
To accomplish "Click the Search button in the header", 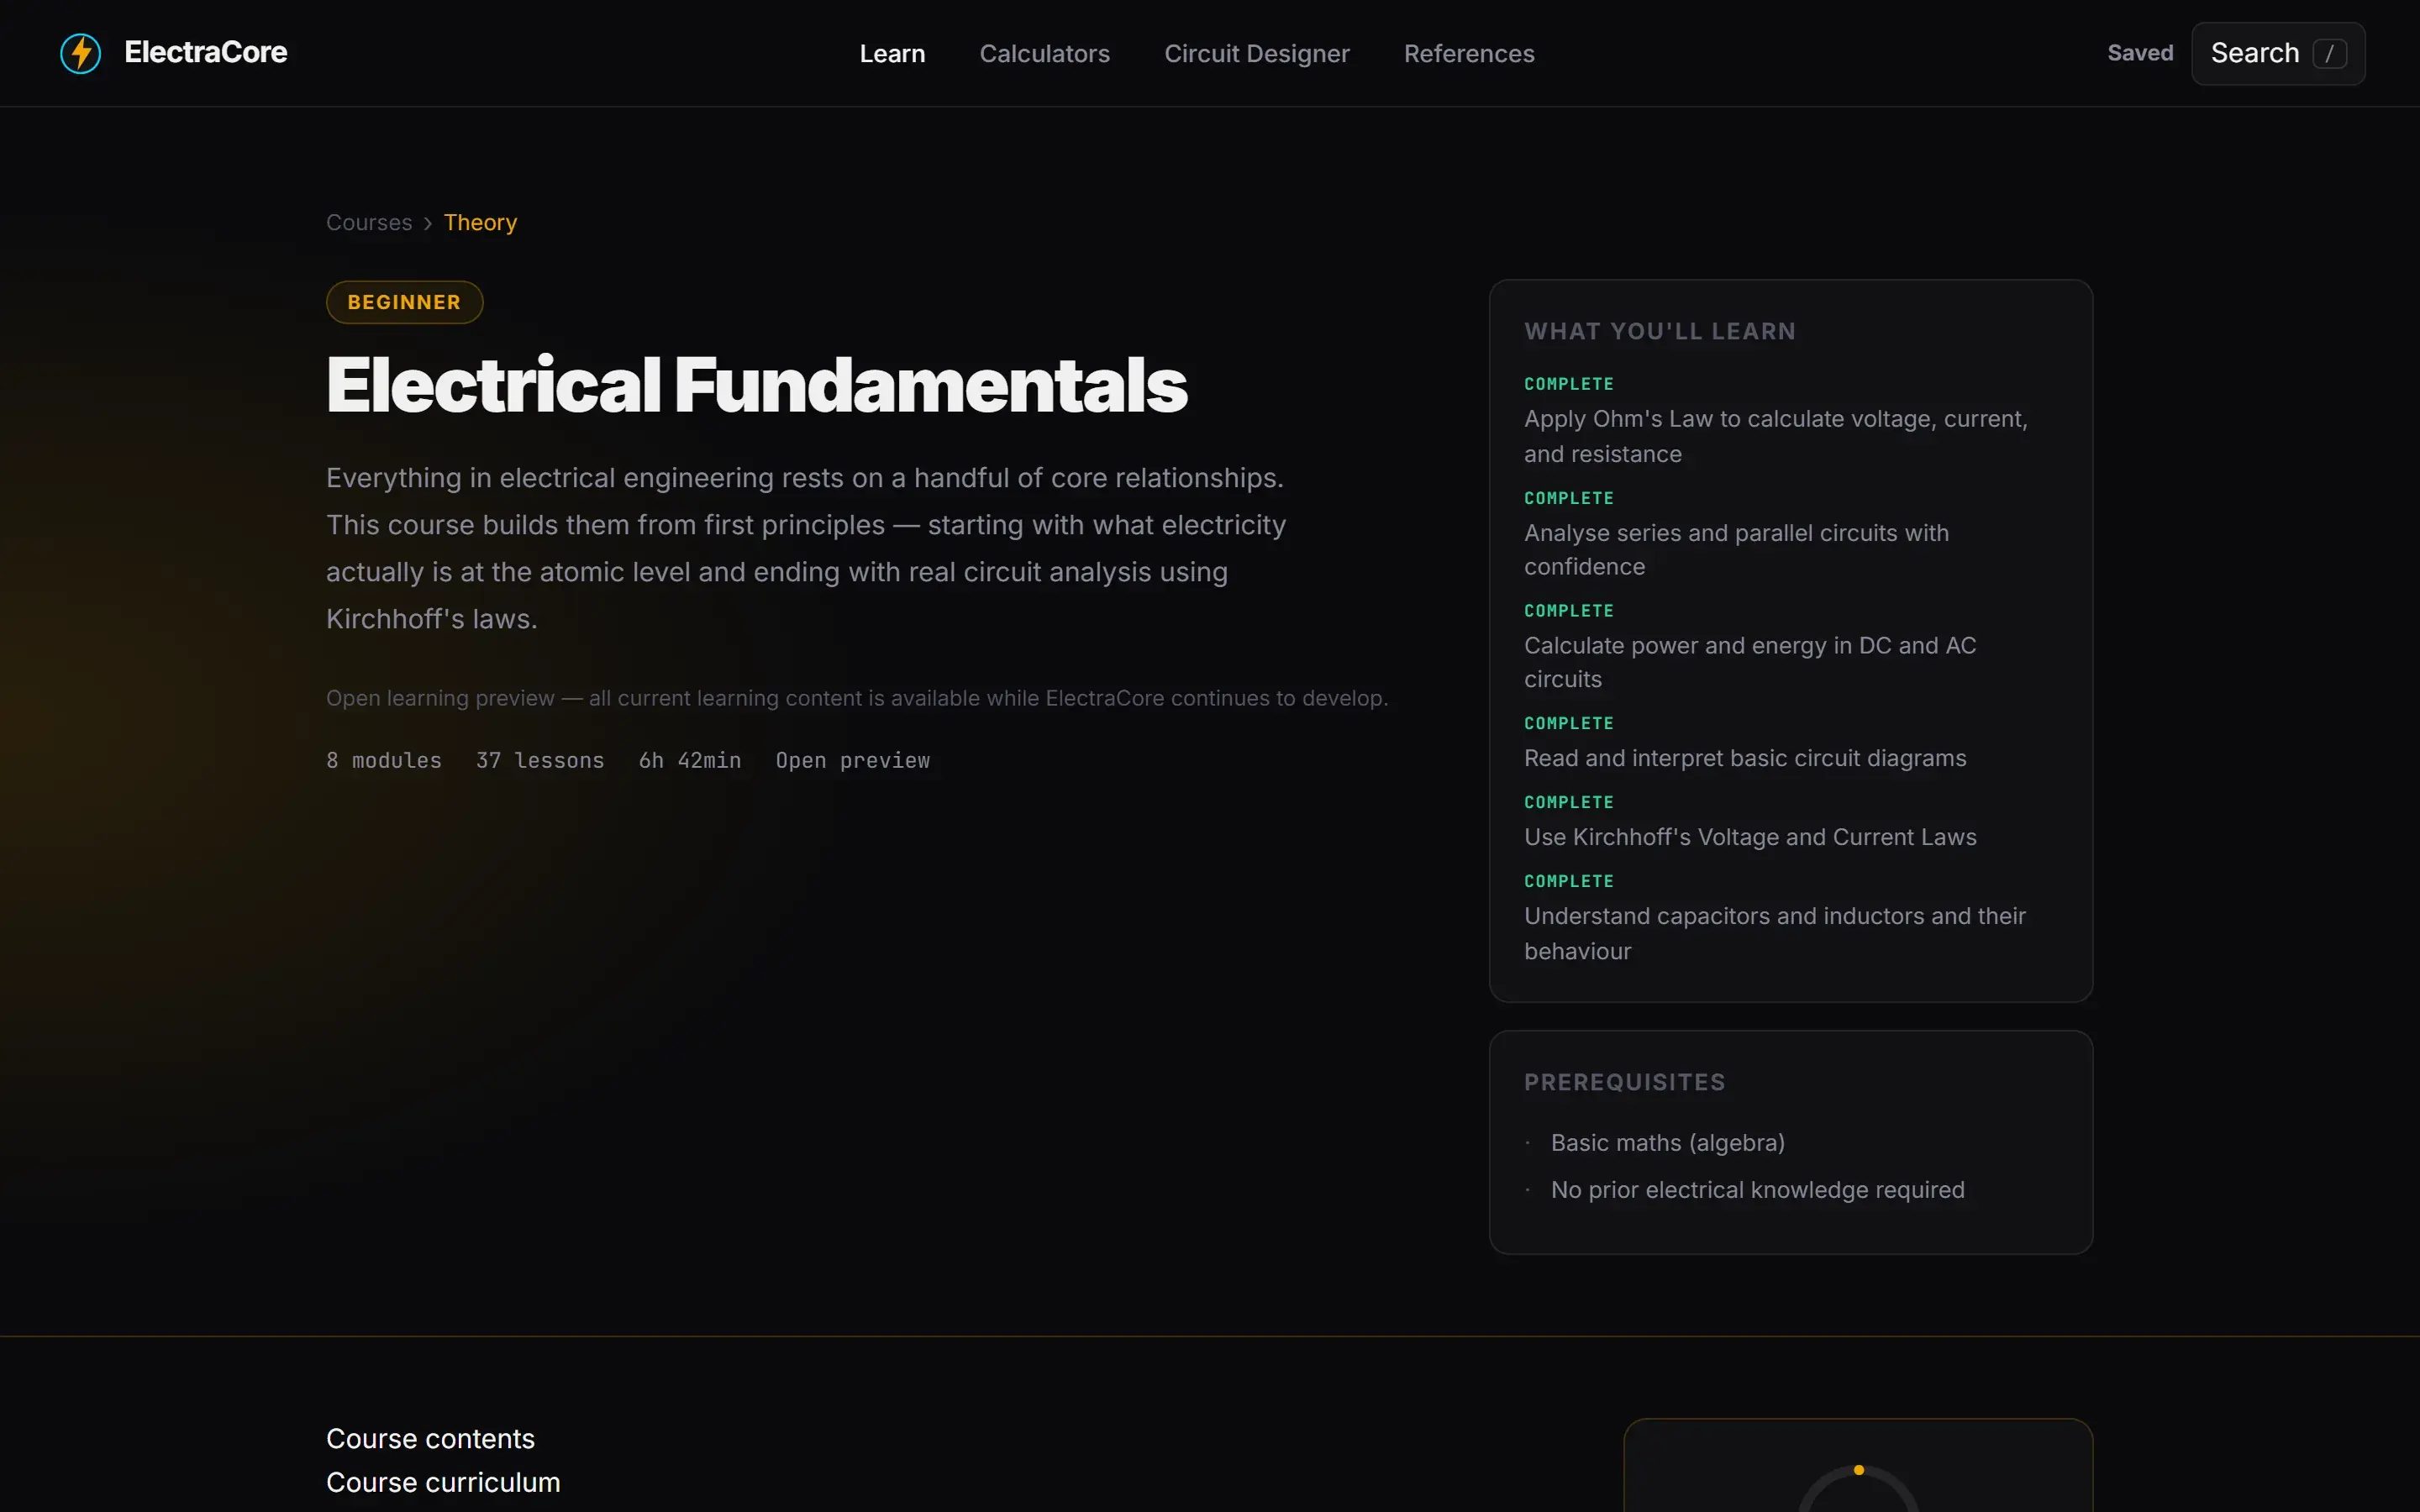I will point(2278,53).
